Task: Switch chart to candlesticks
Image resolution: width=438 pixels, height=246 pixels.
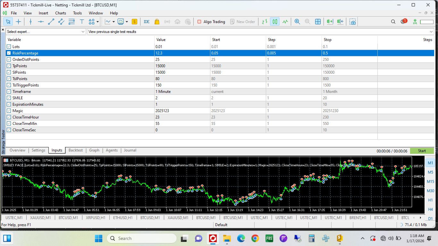Action: (275, 22)
